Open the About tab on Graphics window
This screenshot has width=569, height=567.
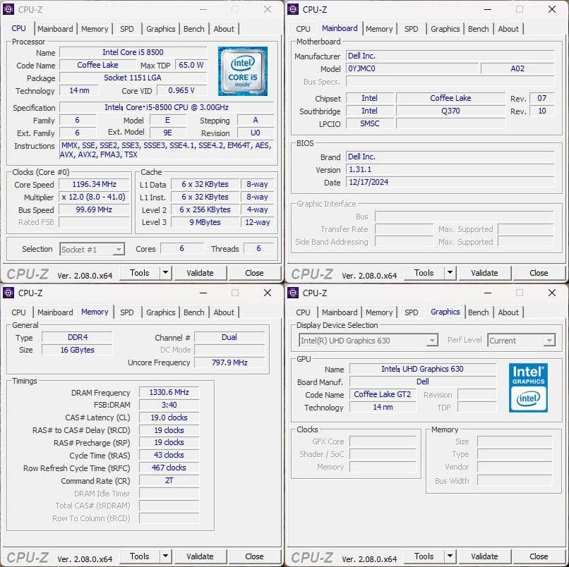508,312
